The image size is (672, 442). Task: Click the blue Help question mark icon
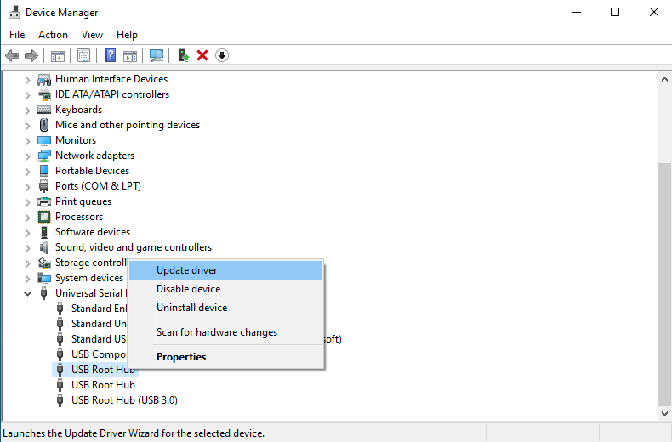(110, 55)
